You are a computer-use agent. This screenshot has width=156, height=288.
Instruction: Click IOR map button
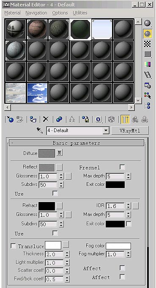point(135,206)
